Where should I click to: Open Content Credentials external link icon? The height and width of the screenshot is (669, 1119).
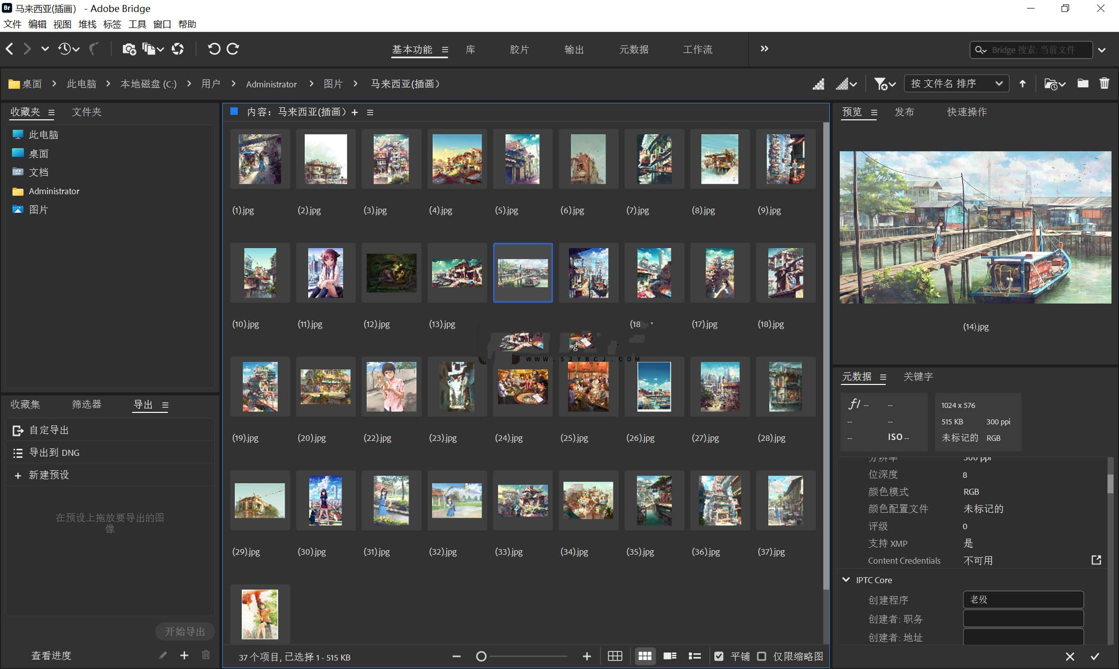pos(1096,560)
